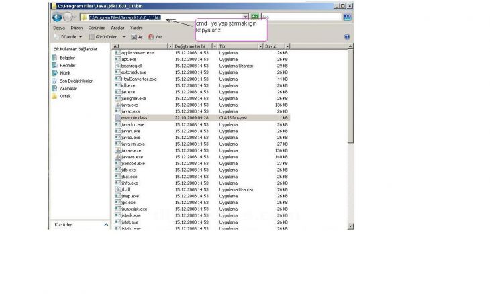Click the Forward navigation arrow button
The image size is (490, 294).
(x=68, y=17)
